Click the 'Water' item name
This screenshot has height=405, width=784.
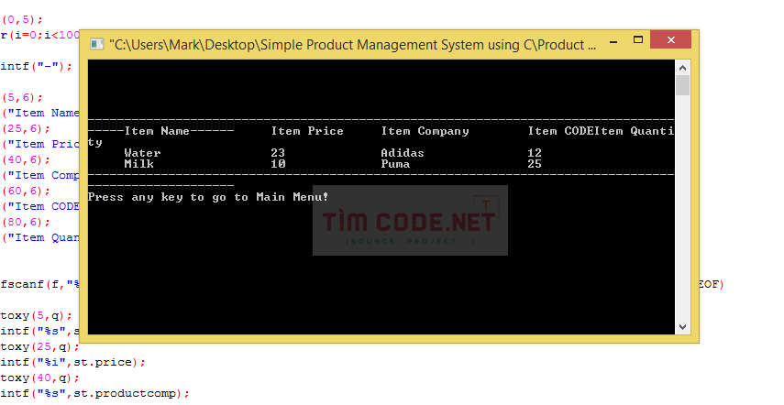[x=142, y=153]
